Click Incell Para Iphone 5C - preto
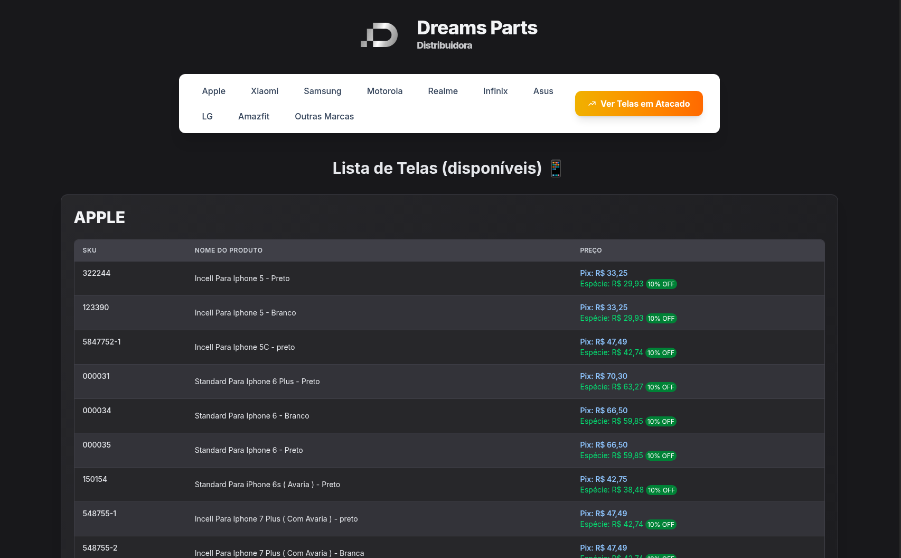This screenshot has height=558, width=901. pos(245,347)
